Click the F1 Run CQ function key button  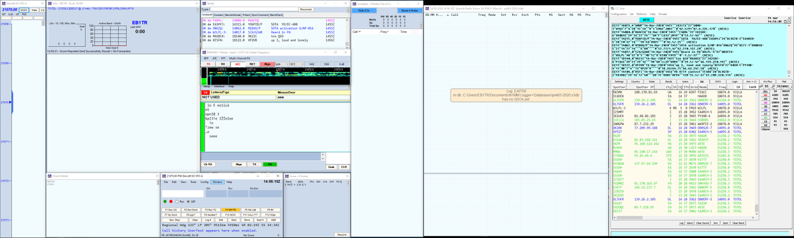(171, 210)
